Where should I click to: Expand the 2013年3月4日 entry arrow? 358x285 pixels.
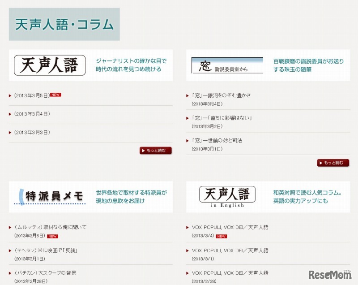point(10,114)
